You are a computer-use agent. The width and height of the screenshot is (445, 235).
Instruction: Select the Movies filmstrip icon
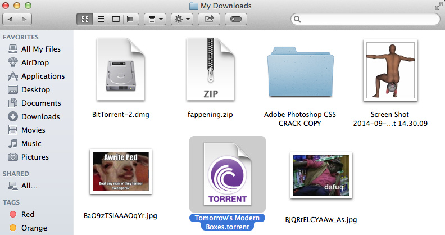[x=13, y=130]
